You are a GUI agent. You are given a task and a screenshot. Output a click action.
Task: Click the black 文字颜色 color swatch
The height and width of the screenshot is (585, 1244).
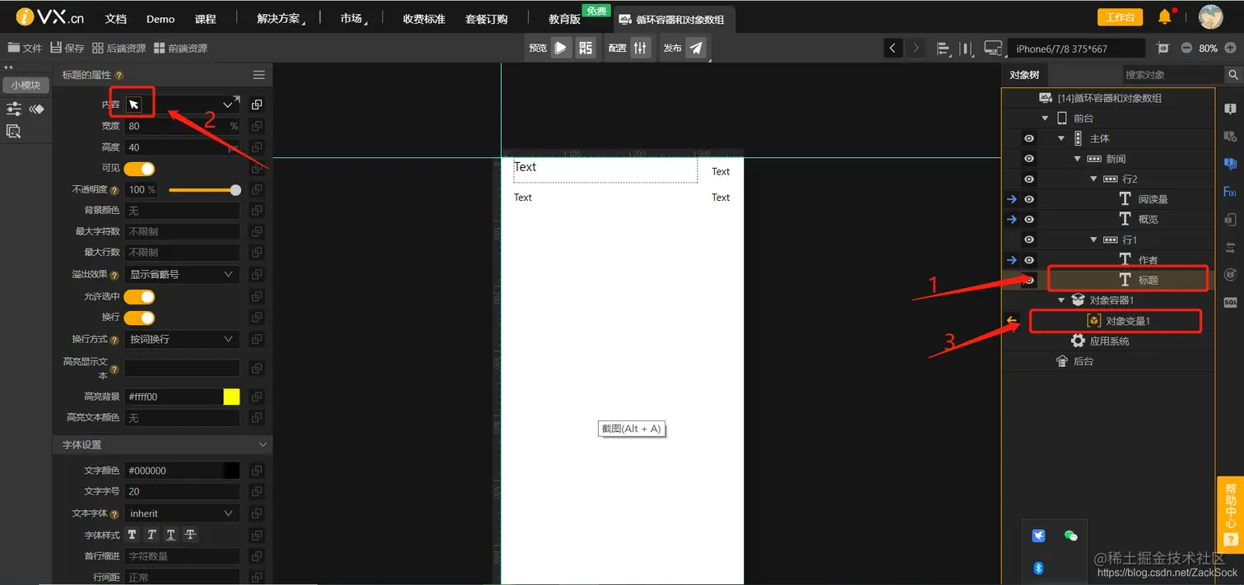click(x=231, y=471)
